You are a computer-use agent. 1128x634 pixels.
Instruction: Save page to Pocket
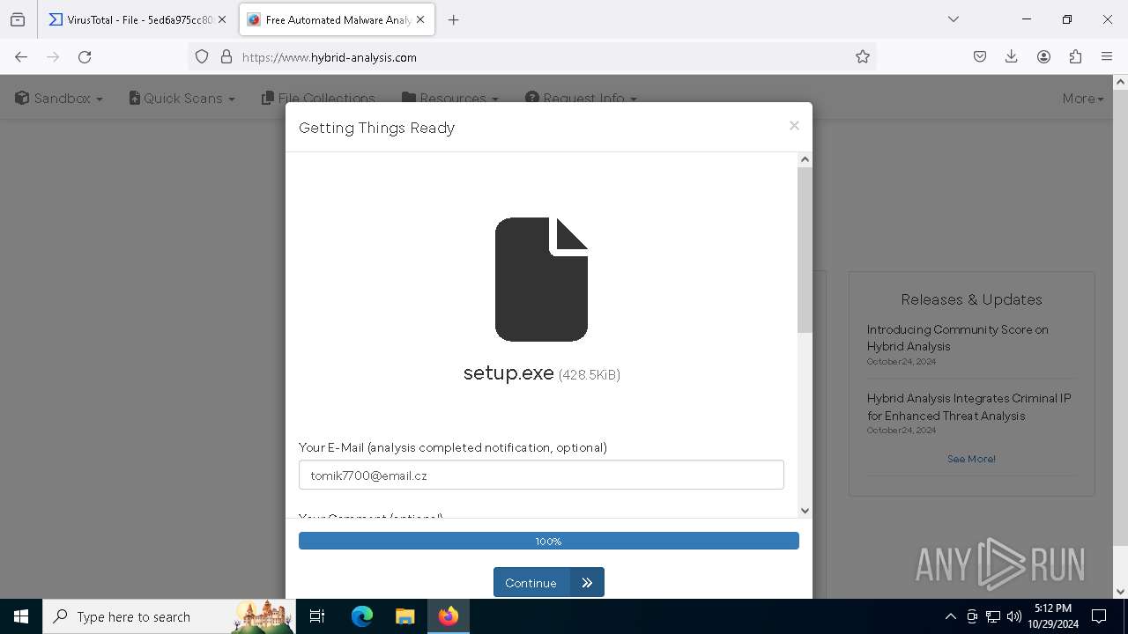coord(980,56)
